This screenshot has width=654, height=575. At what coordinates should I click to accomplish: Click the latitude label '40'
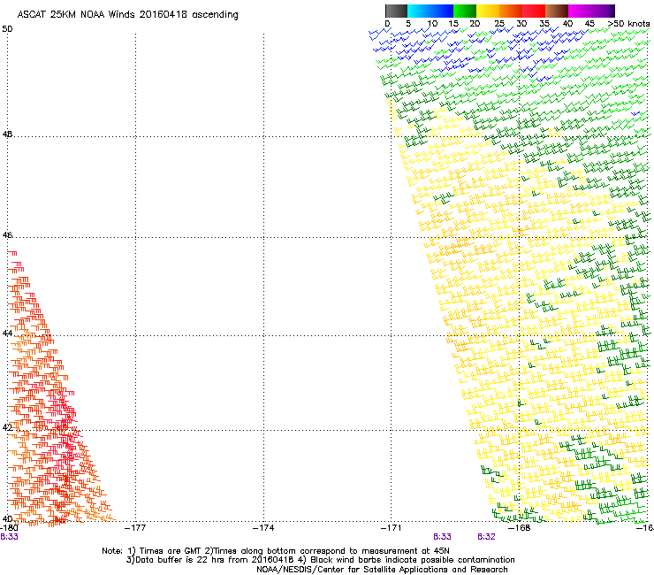click(x=7, y=518)
